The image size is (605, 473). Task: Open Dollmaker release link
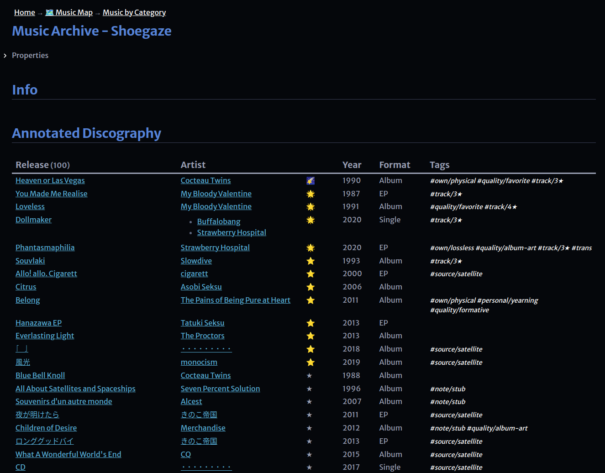(x=34, y=220)
